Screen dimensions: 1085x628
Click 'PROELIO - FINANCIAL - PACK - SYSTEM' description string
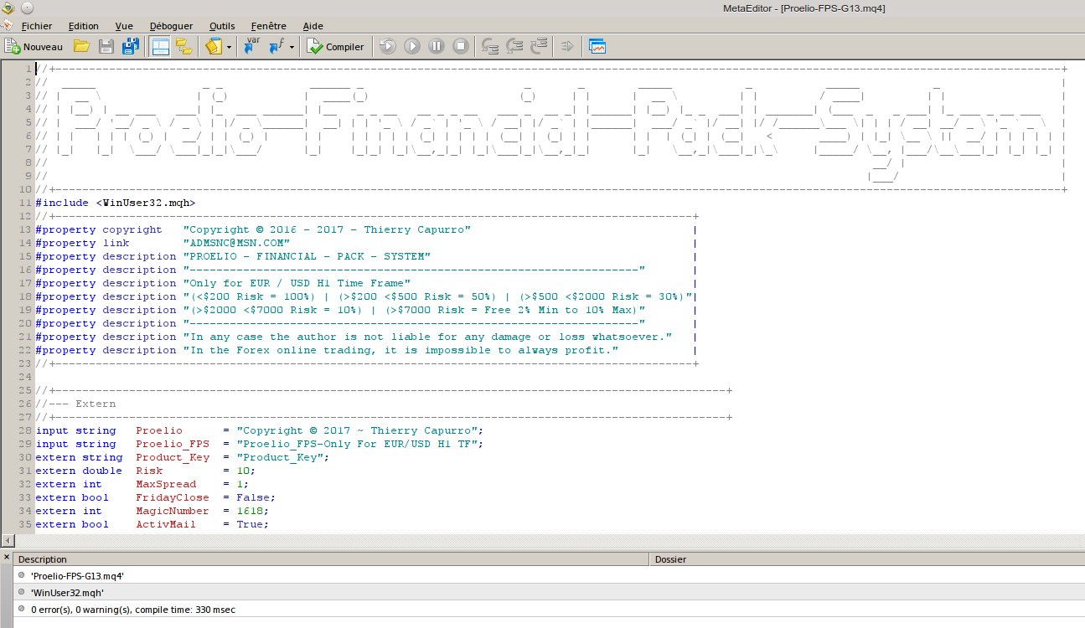click(307, 256)
